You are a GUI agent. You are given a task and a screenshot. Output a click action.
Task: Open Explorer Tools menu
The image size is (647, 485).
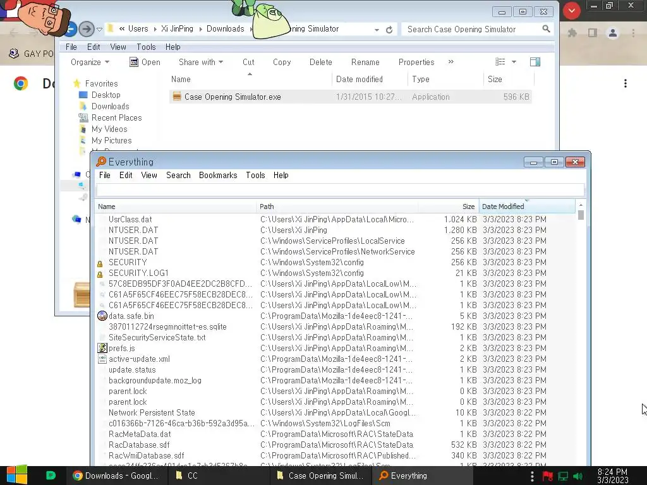tap(146, 47)
